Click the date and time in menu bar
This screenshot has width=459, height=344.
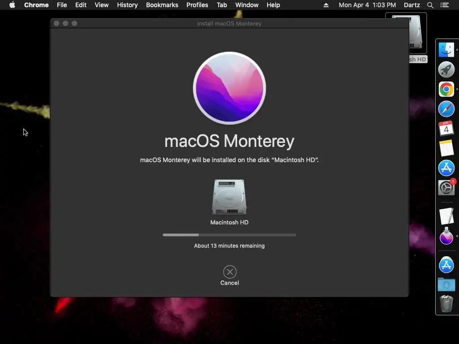click(x=367, y=5)
